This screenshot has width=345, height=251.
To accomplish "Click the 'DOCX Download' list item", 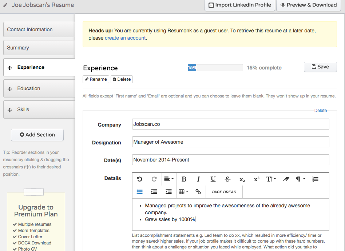I will pyautogui.click(x=35, y=243).
